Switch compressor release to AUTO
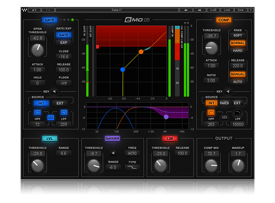Image resolution: width=275 pixels, height=203 pixels. (x=238, y=82)
